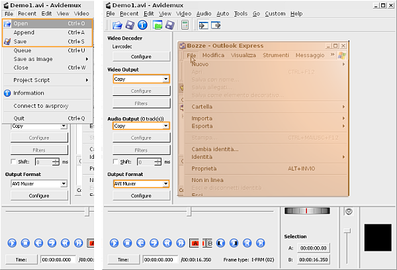Viewport: 397px width, 270px height.
Task: Set selection start with marker A icon
Action: tap(195, 243)
